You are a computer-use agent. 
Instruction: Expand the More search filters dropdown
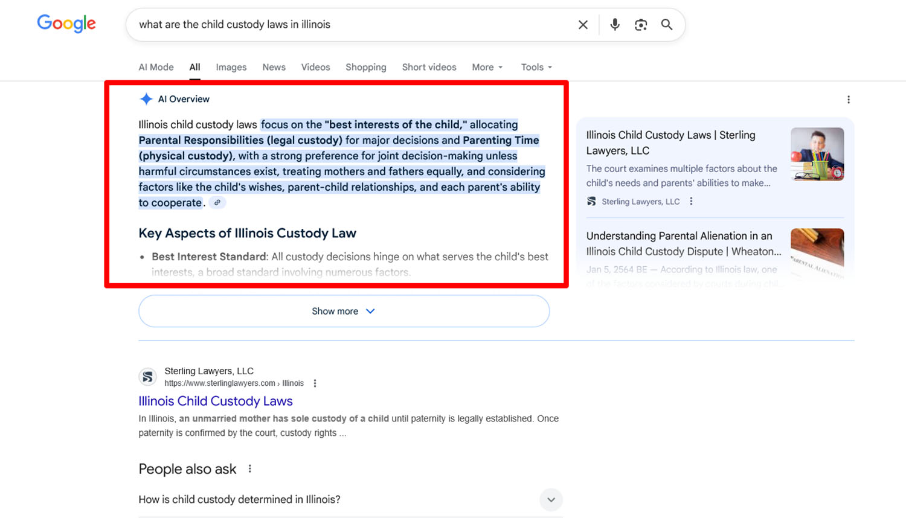[487, 67]
